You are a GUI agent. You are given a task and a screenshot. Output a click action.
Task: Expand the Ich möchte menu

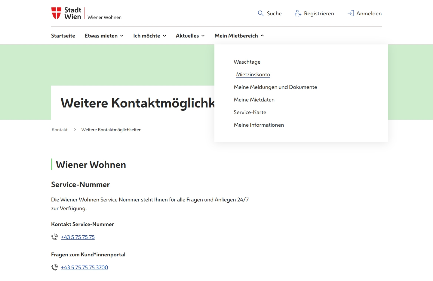(150, 36)
